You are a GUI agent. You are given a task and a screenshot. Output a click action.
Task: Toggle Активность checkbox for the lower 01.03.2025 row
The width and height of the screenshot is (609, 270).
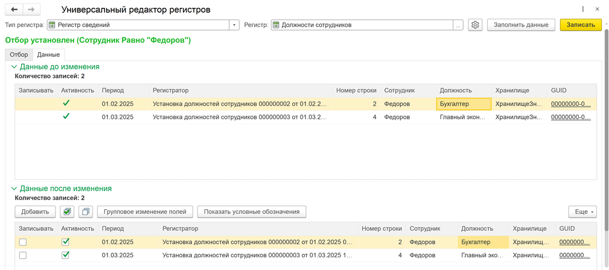click(x=66, y=256)
